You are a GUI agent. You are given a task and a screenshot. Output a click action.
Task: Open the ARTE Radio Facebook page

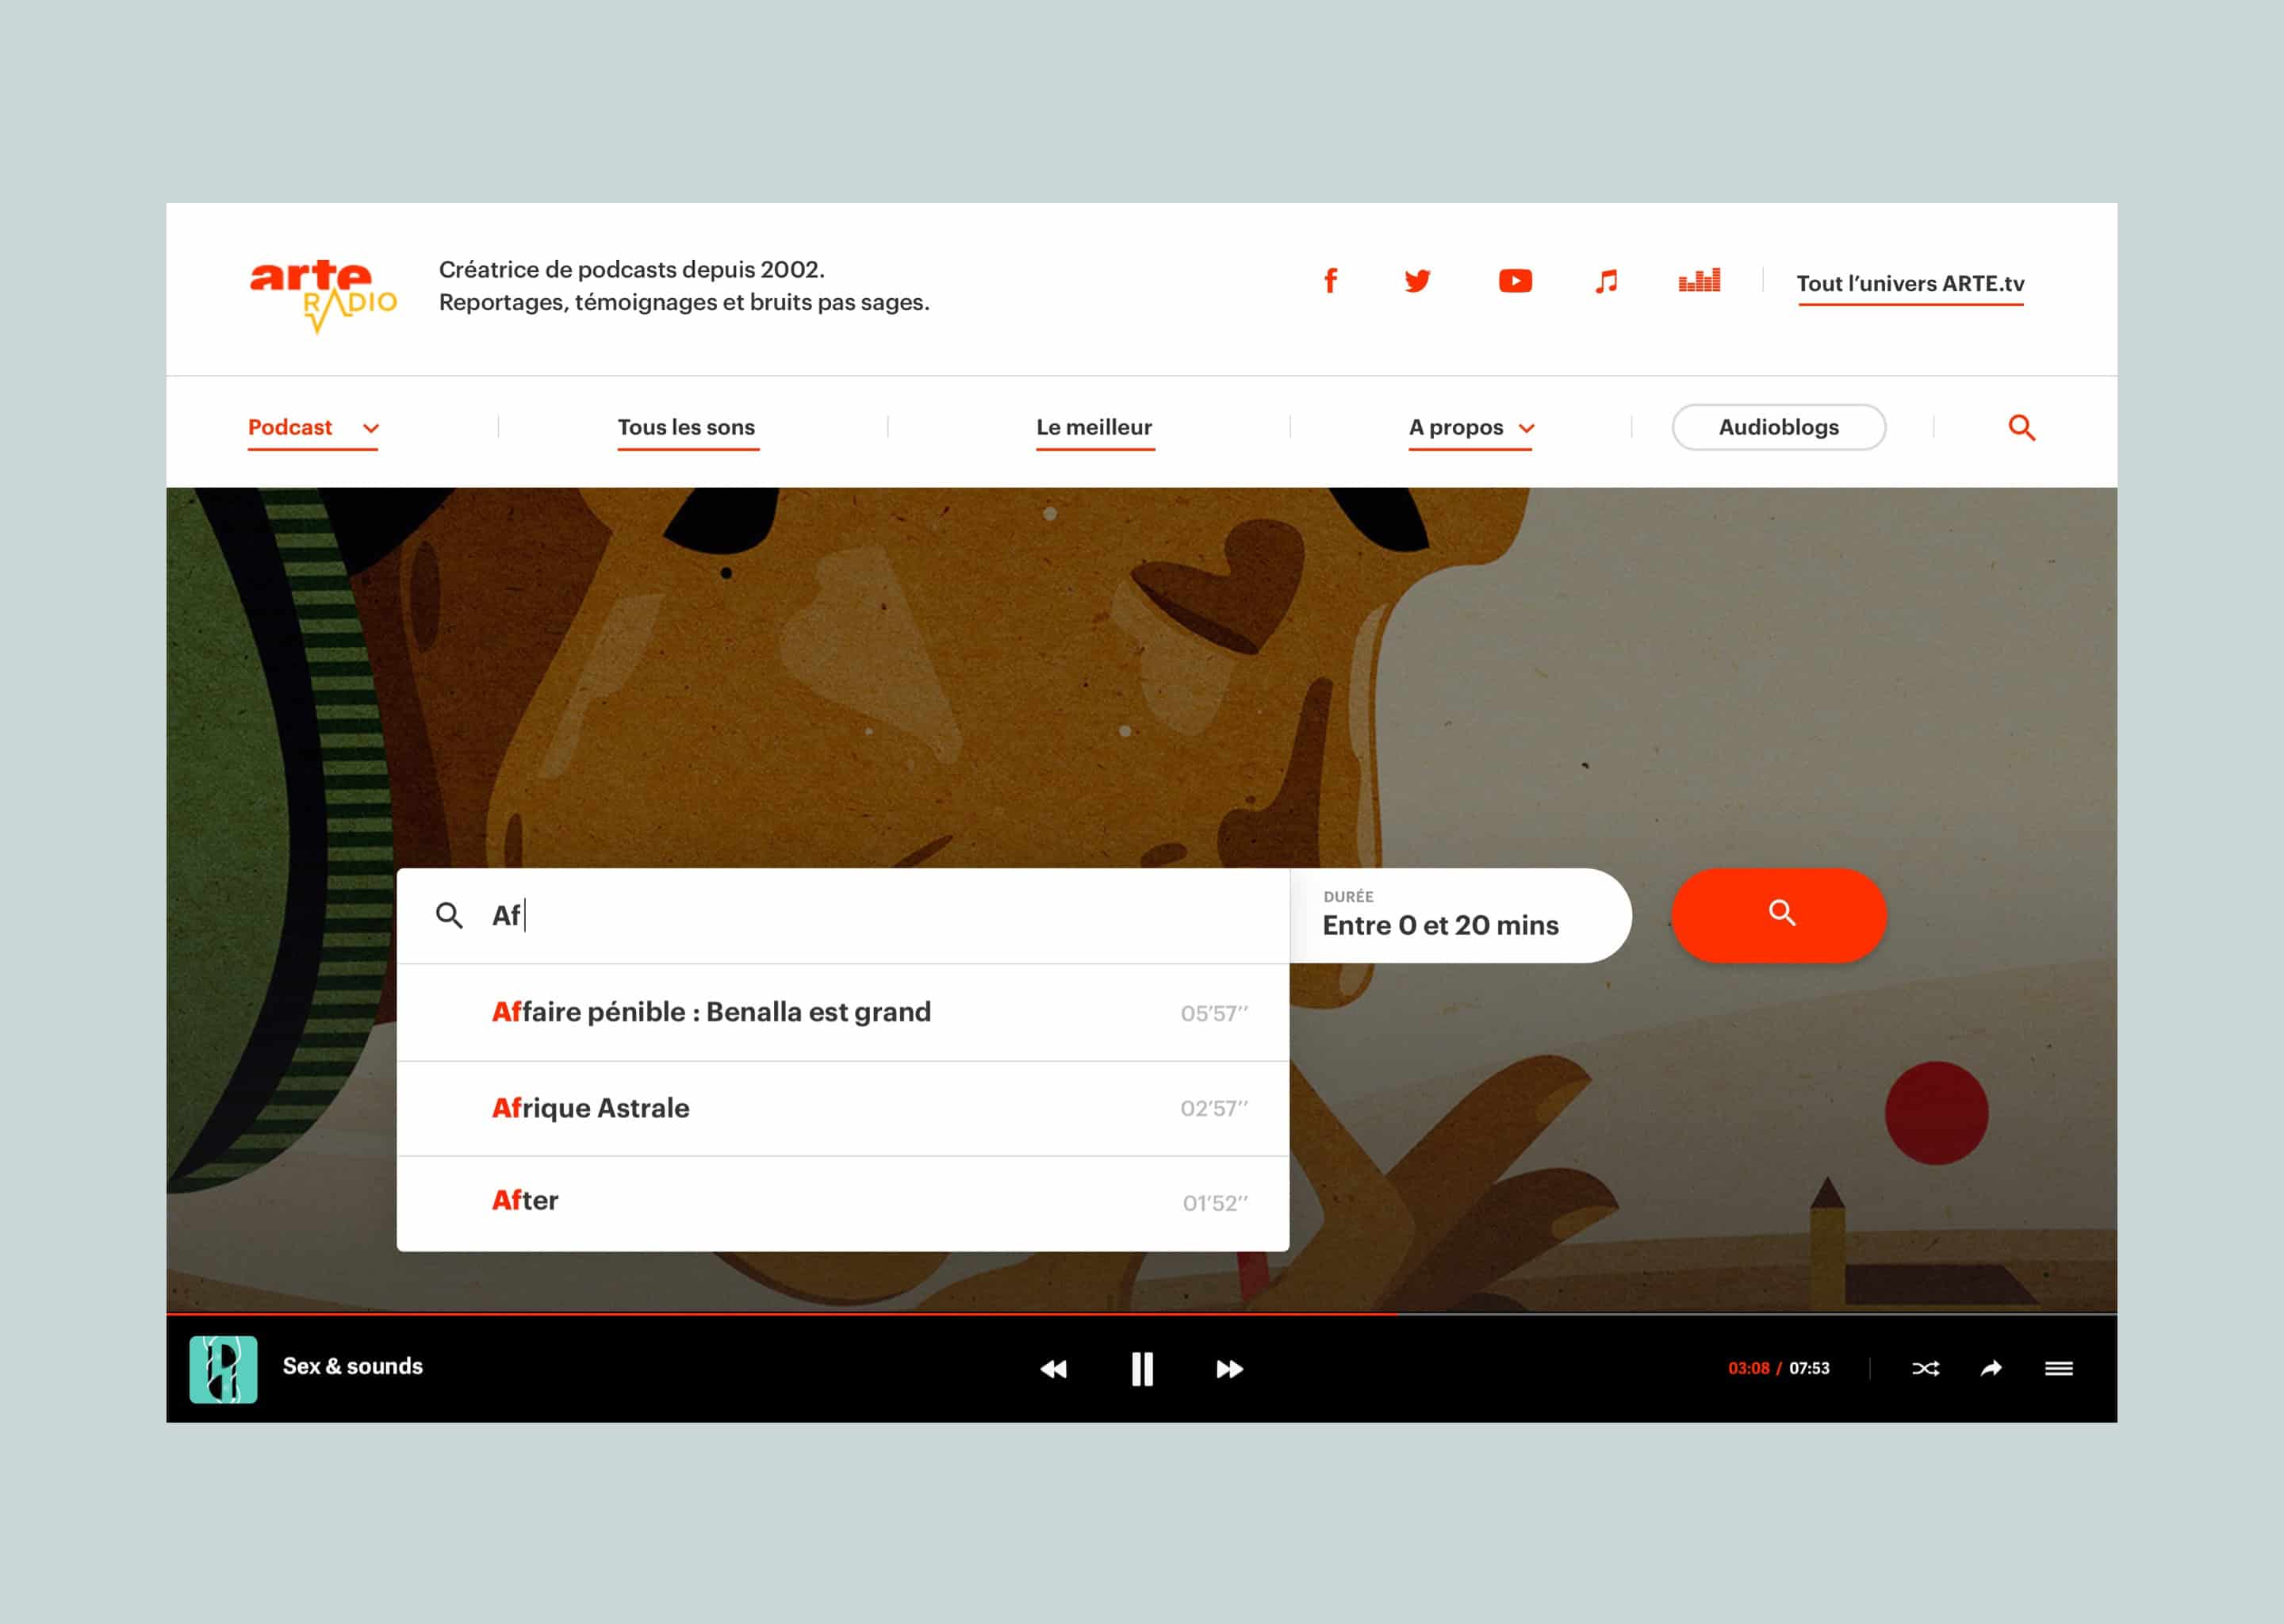tap(1330, 281)
